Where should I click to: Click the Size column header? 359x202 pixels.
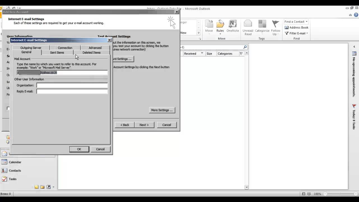[x=209, y=54]
